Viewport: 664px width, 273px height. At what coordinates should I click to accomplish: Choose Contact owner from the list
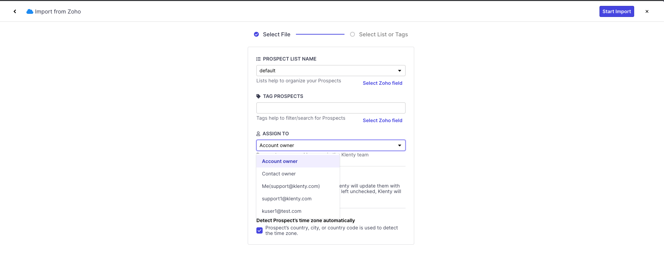tap(279, 174)
